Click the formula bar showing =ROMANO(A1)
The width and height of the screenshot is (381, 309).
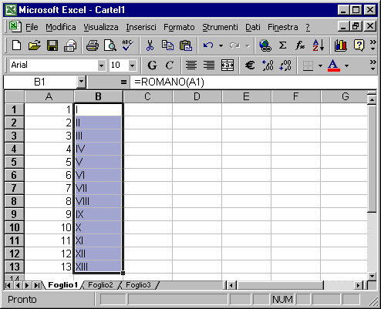point(253,82)
